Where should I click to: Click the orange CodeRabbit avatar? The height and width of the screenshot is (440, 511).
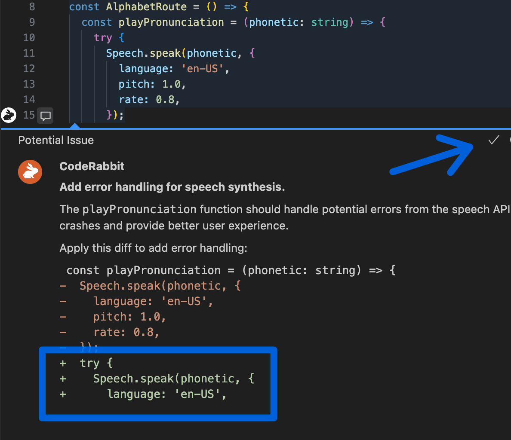click(30, 172)
